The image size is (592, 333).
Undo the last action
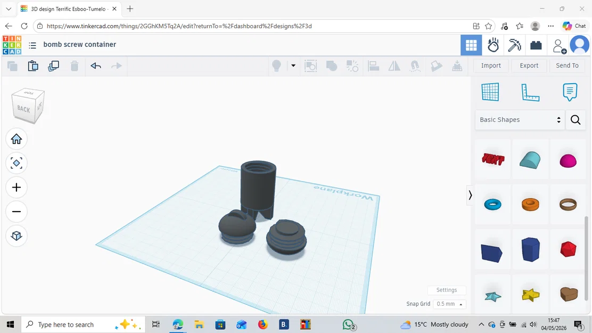pos(96,66)
